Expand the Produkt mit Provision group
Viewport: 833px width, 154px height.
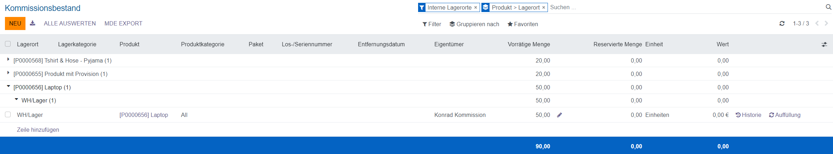(8, 73)
